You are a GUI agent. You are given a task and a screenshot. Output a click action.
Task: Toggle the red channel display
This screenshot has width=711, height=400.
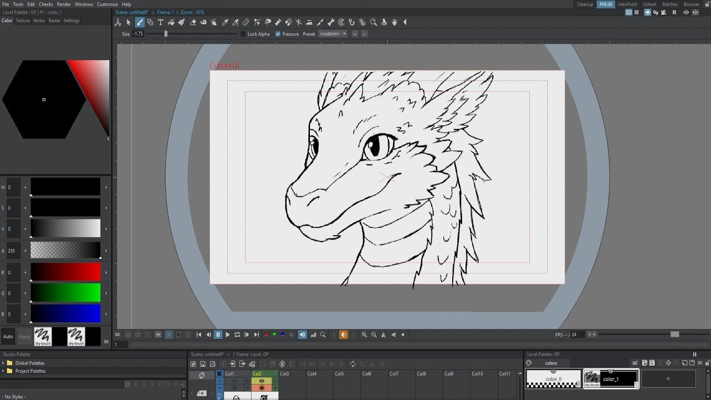tap(266, 334)
